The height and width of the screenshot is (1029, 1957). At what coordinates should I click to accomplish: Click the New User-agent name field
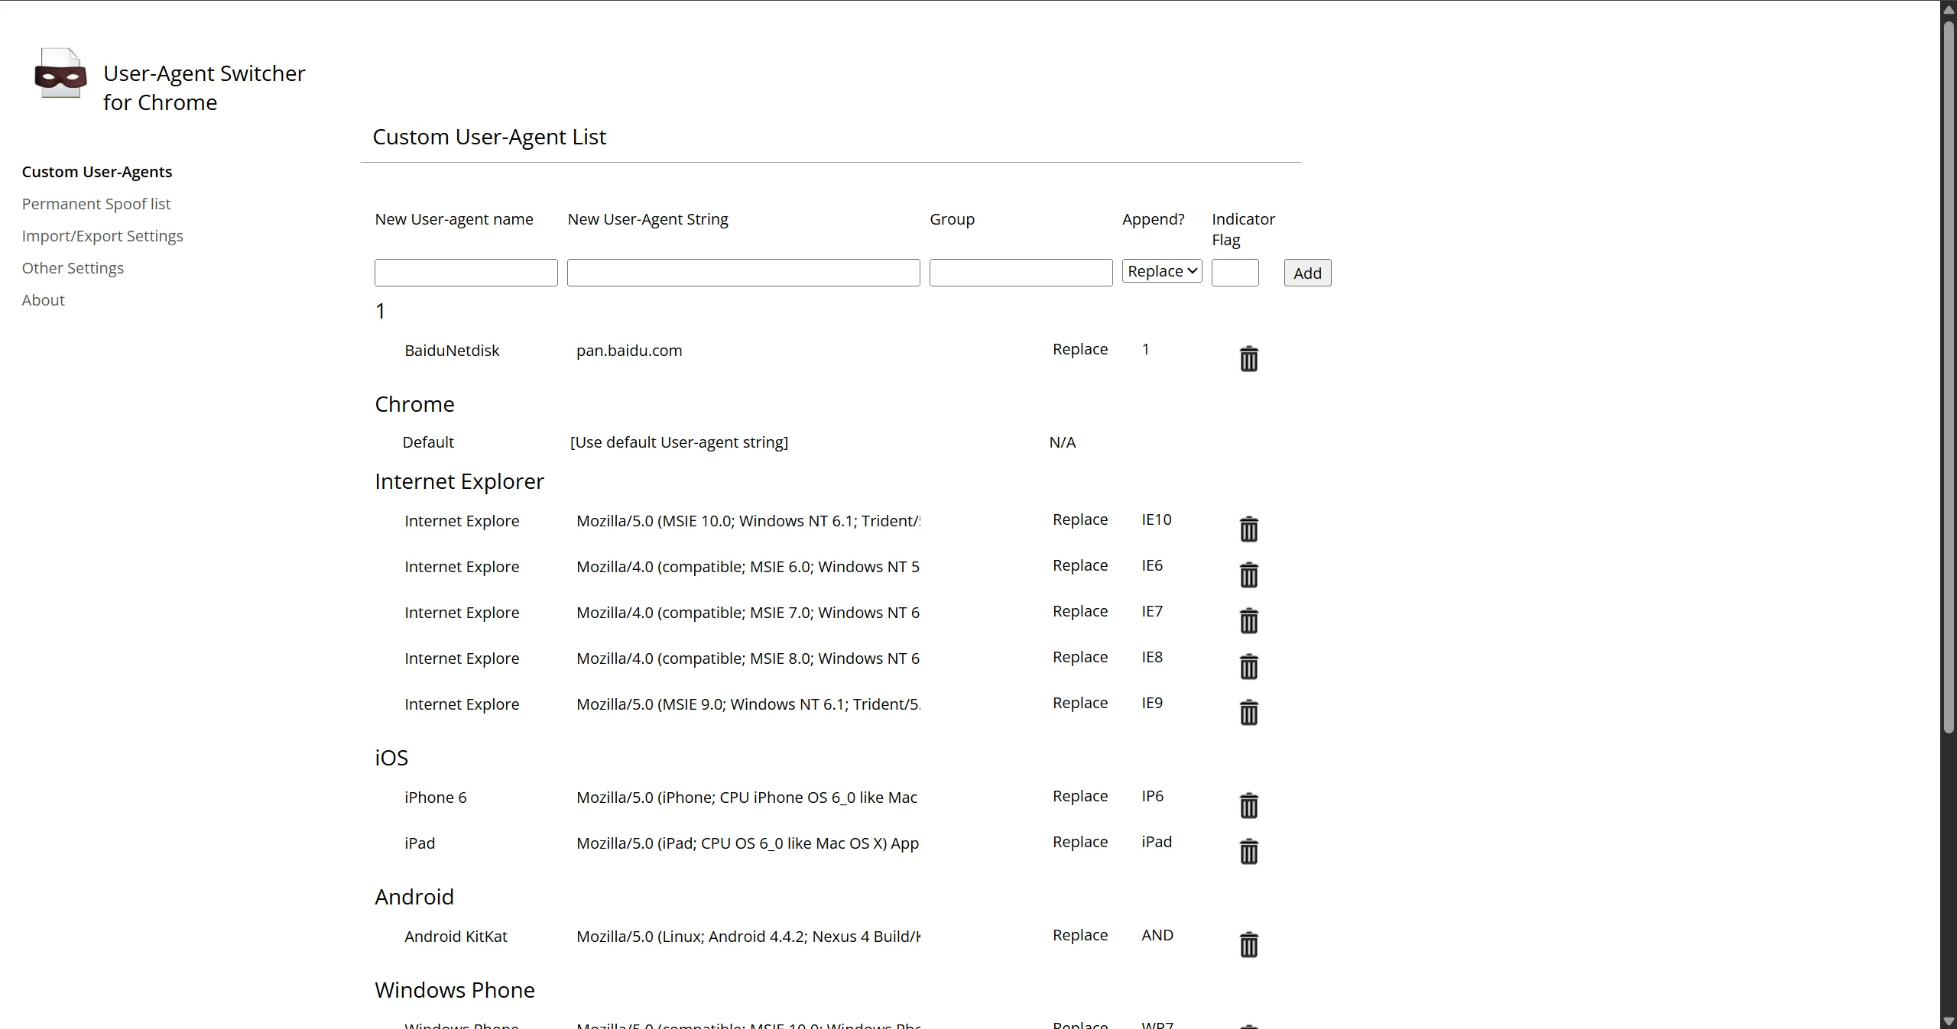(466, 273)
